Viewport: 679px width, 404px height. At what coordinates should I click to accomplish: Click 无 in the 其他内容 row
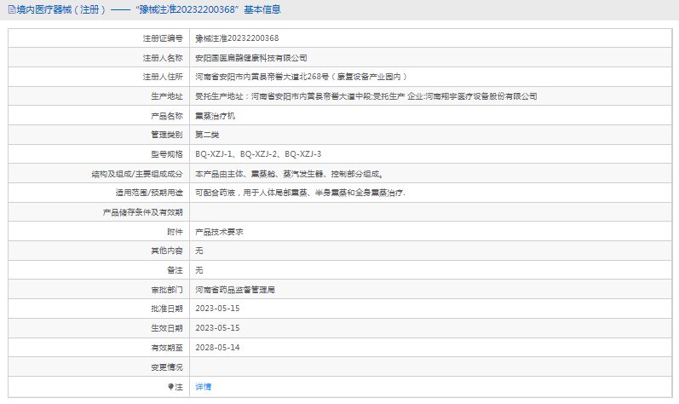(199, 251)
